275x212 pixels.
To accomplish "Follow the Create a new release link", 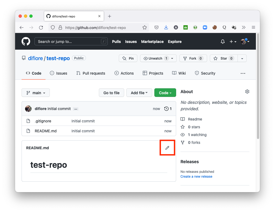I will (x=196, y=177).
